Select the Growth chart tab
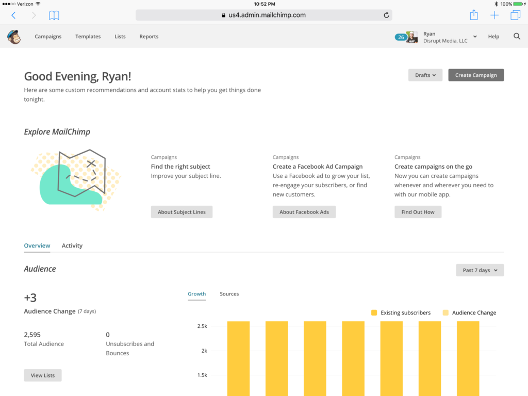 [196, 293]
